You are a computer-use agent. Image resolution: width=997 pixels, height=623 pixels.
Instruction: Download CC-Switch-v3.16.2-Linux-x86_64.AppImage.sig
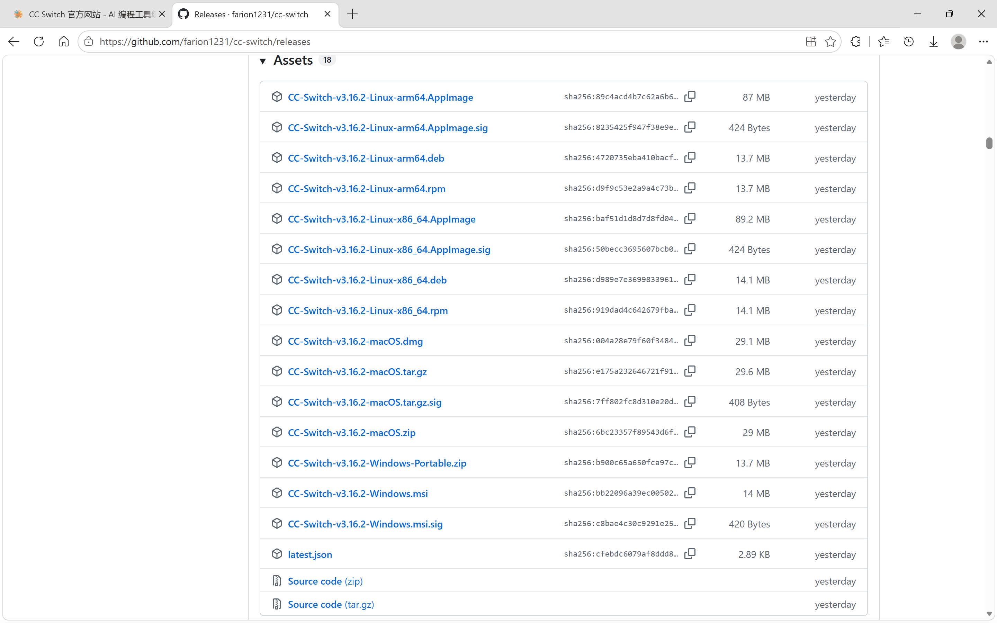click(389, 250)
